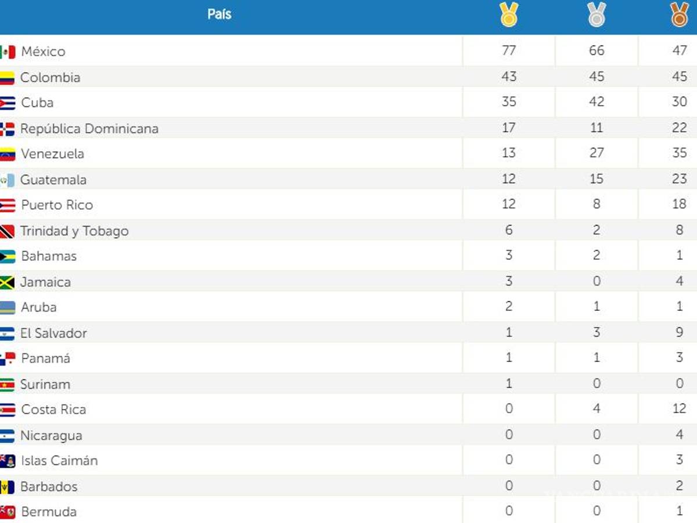
Task: Select the México flag icon
Action: click(x=6, y=51)
